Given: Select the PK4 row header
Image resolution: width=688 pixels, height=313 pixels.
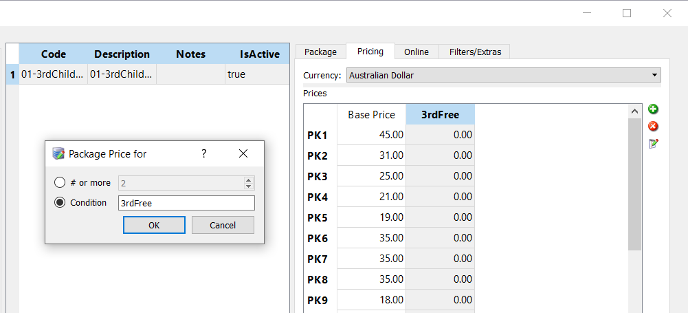Looking at the screenshot, I should [321, 197].
